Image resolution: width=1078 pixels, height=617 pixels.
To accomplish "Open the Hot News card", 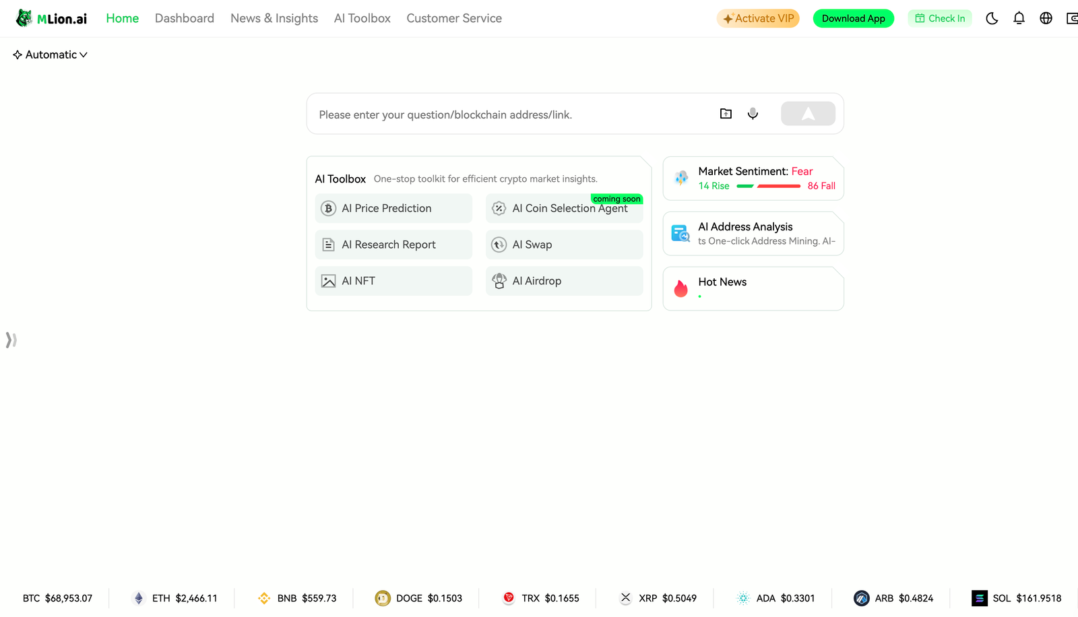I will pyautogui.click(x=753, y=289).
